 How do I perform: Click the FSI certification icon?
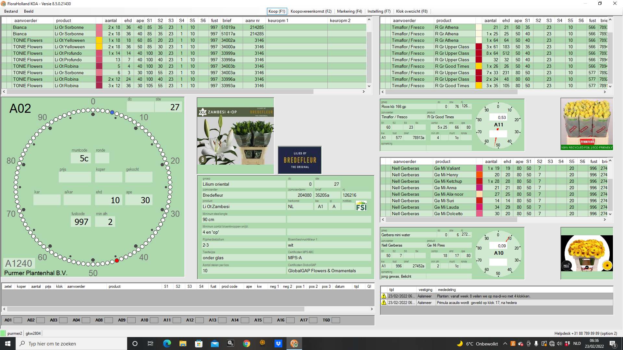point(361,206)
